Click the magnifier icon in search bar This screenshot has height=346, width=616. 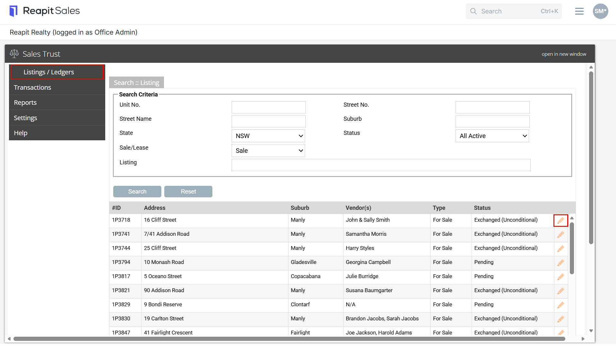(473, 11)
